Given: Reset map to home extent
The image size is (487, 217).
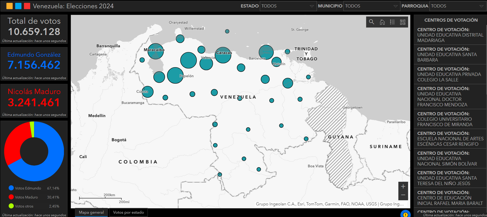Looking at the screenshot, I should (382, 22).
